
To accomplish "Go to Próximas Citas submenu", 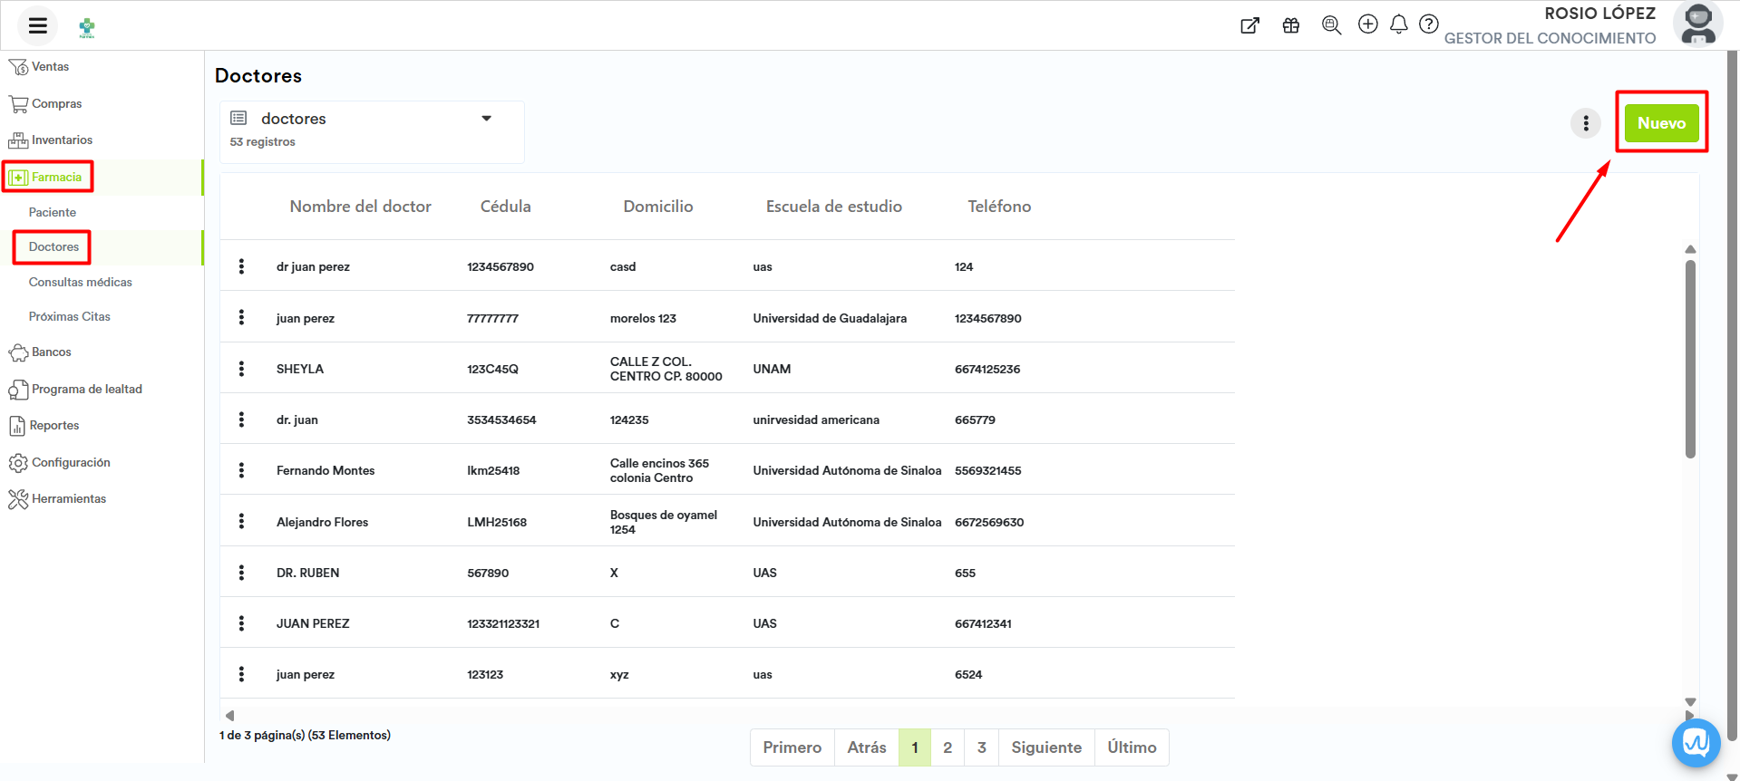I will tap(70, 316).
